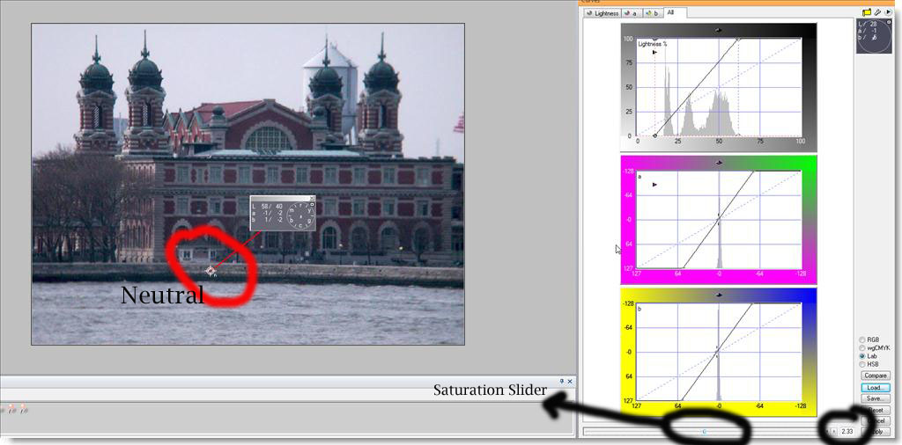Screen dimensions: 902x445
Task: Click the sample point marker on the seawall
Action: (211, 270)
